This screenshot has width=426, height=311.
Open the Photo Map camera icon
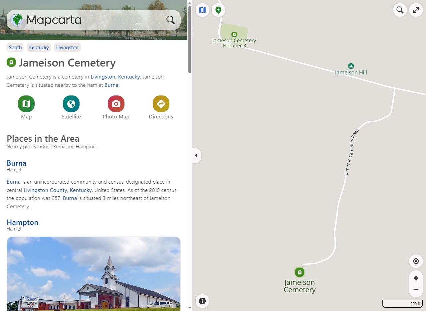116,104
